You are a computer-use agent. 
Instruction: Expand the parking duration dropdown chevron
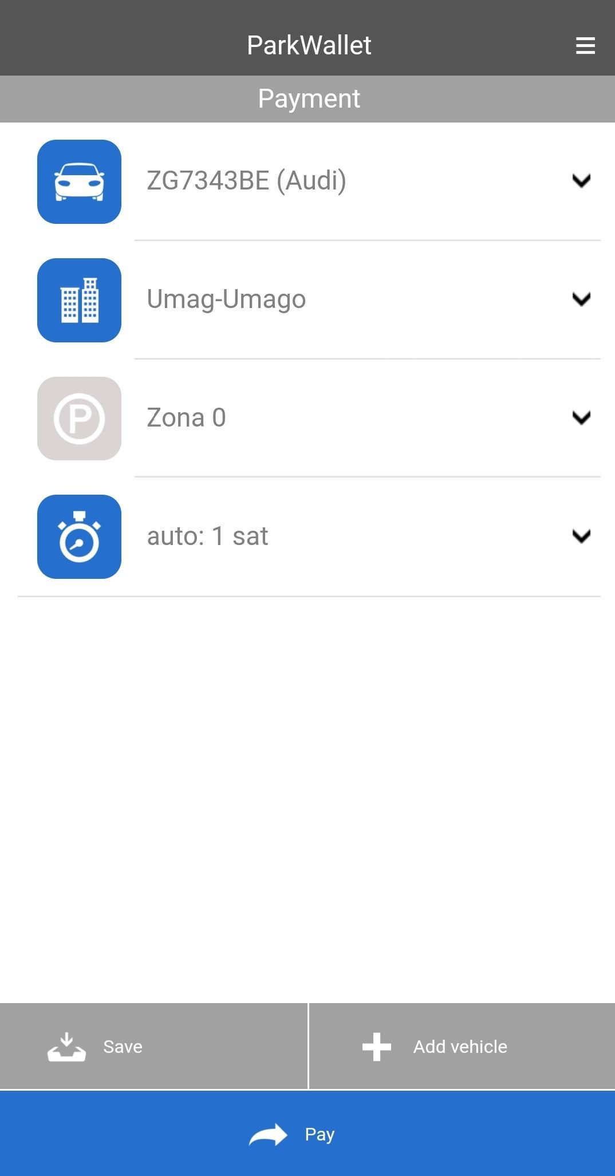pyautogui.click(x=581, y=536)
